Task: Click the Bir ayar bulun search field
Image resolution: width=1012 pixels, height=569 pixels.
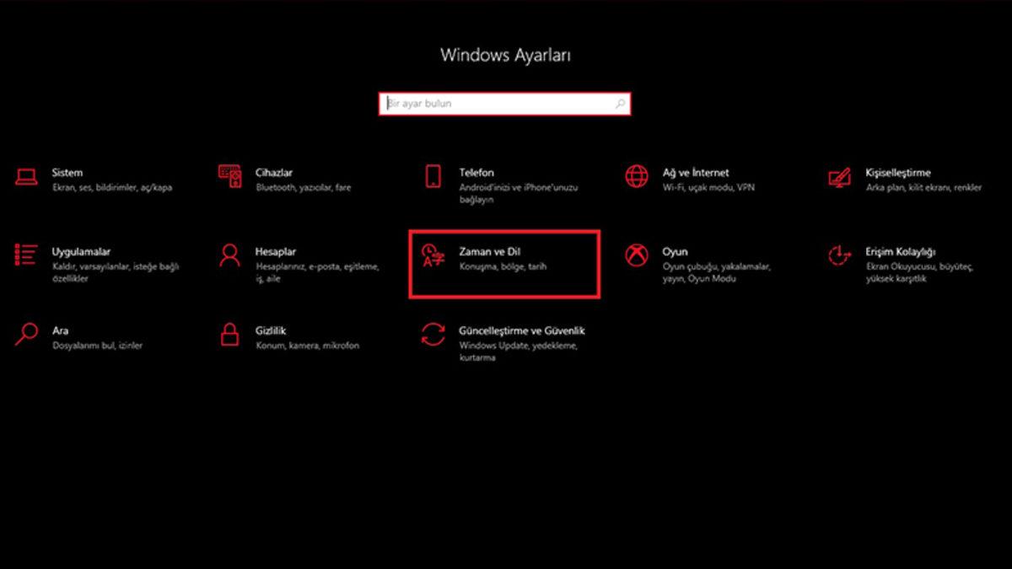Action: (498, 103)
